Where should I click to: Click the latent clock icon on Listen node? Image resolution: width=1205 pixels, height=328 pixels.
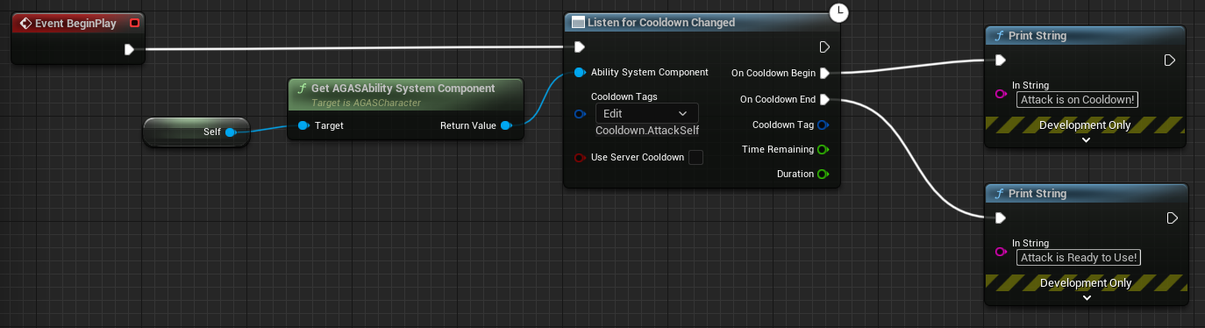(x=839, y=11)
